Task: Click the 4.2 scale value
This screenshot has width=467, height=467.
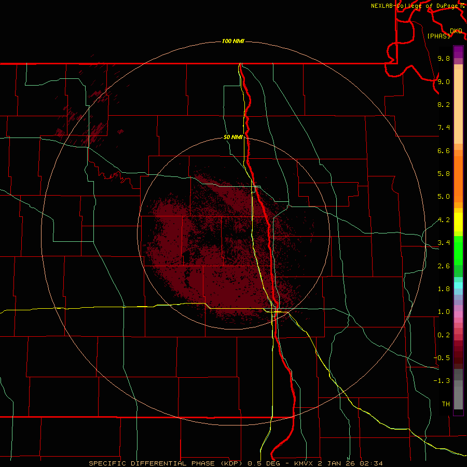Action: (444, 220)
